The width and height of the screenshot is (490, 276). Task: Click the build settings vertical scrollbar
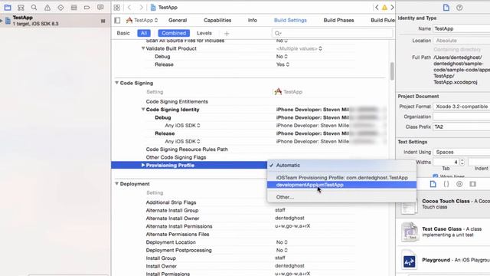392,71
